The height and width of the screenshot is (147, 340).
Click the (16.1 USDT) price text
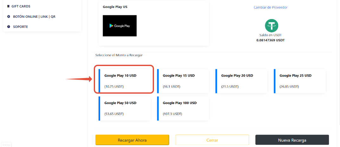click(171, 87)
